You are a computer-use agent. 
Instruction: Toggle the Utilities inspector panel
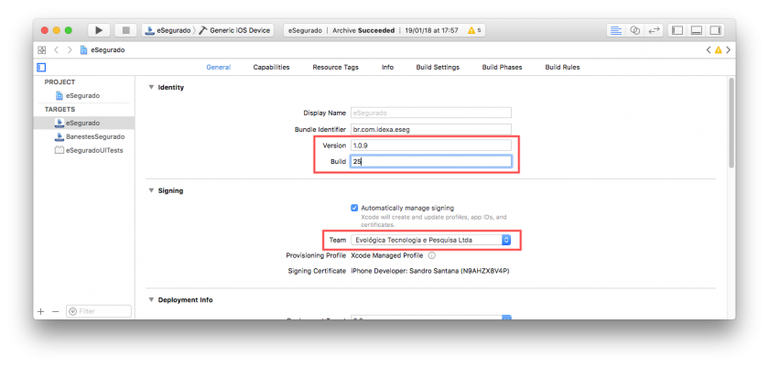717,30
